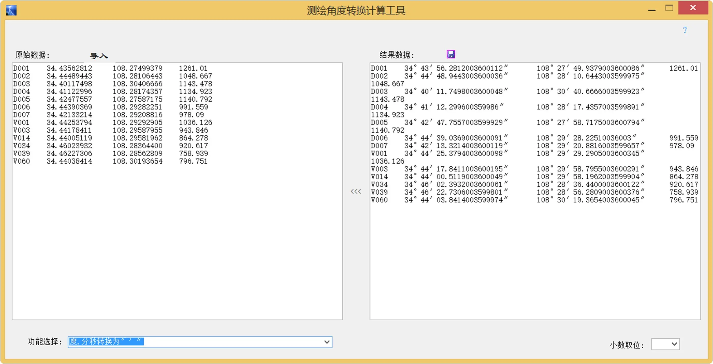Click wrapped value 1036.126 in results
The image size is (713, 364).
coord(388,161)
